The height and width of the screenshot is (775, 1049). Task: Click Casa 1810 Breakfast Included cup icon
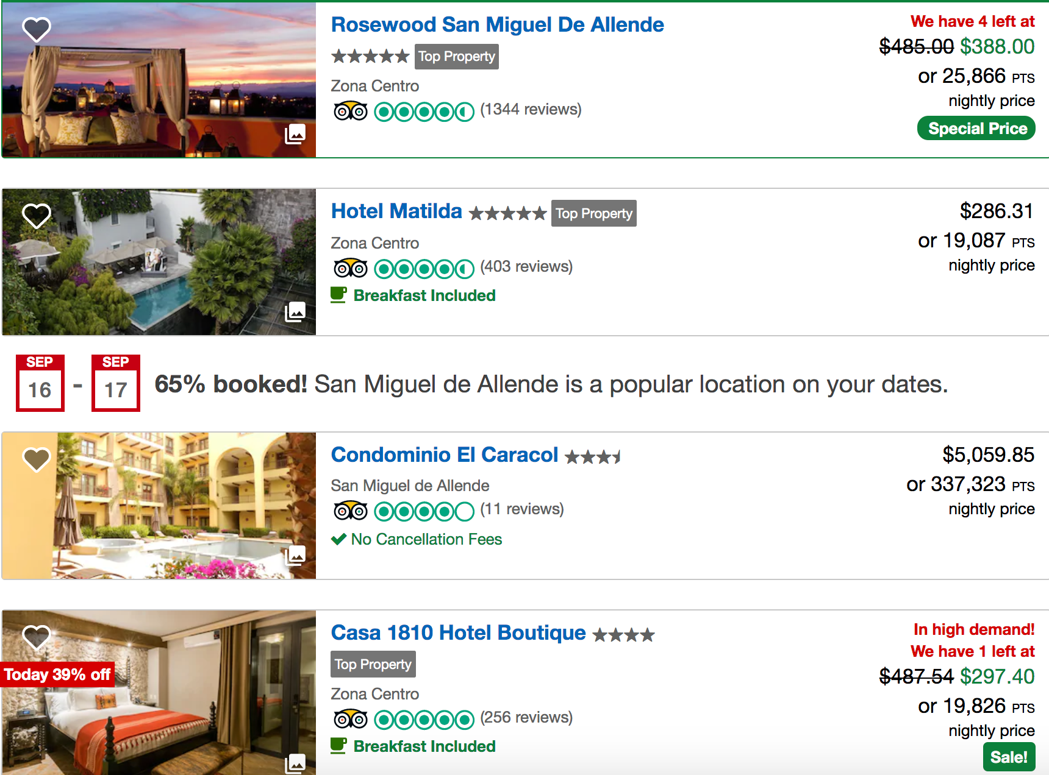pos(338,746)
